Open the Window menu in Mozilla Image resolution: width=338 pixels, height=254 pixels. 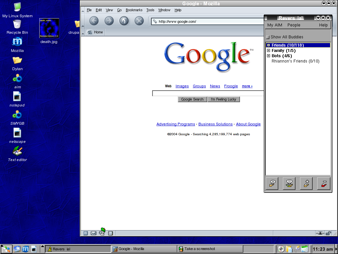(164, 10)
